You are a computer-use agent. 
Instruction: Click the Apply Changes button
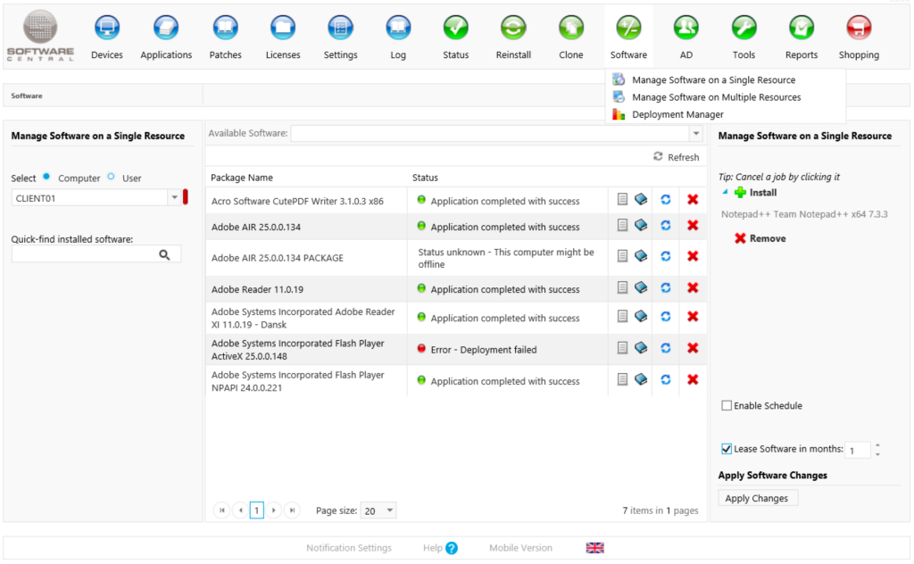pyautogui.click(x=757, y=498)
